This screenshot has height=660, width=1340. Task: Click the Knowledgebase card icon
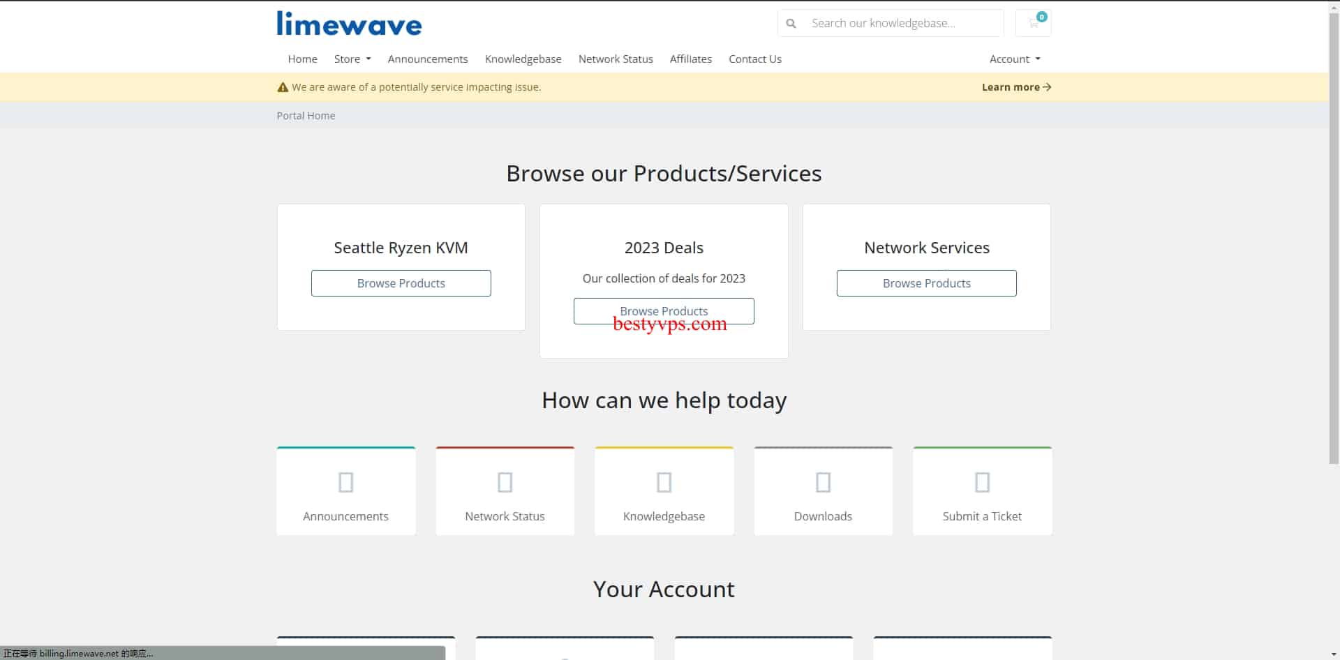(664, 482)
